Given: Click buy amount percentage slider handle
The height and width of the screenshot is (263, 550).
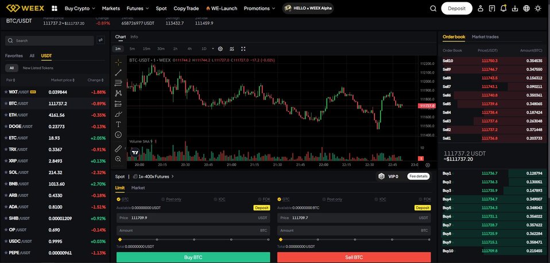Looking at the screenshot, I should (x=120, y=239).
